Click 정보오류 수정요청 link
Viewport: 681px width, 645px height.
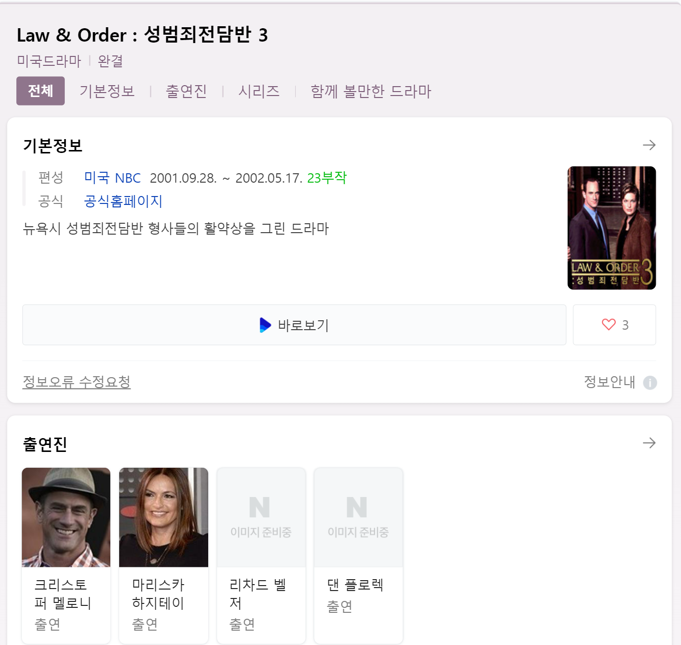(x=77, y=382)
